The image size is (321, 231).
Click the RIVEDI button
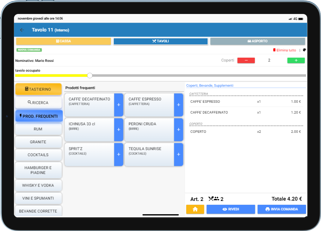pyautogui.click(x=231, y=209)
